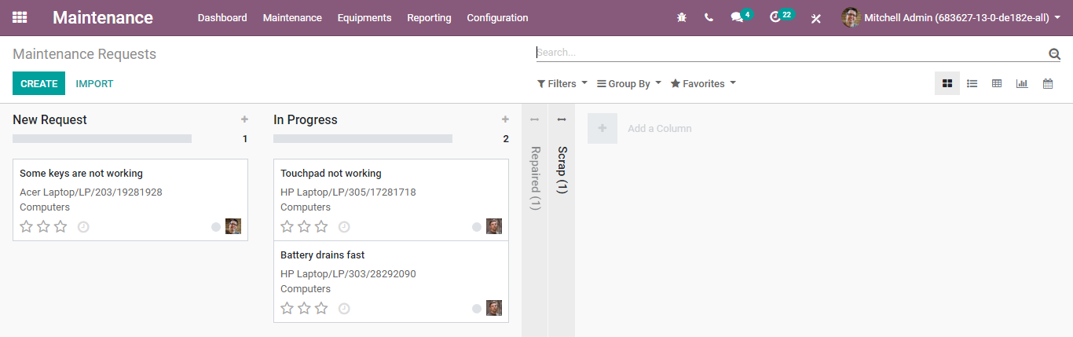
Task: Expand the Filters dropdown
Action: coord(562,83)
